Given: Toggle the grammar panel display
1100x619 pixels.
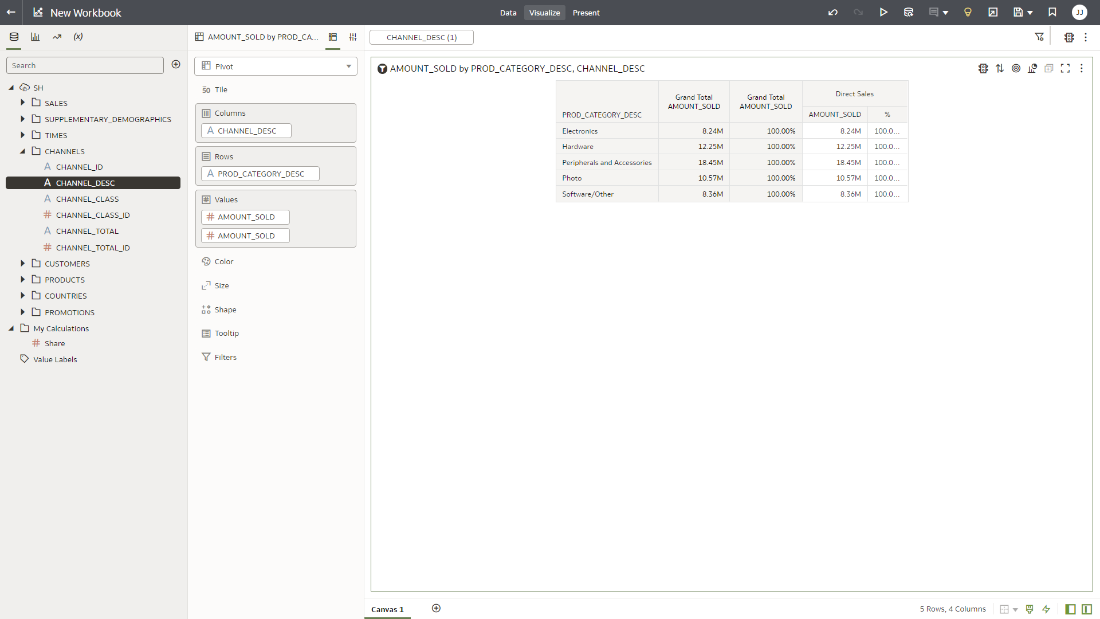Looking at the screenshot, I should click(1087, 609).
